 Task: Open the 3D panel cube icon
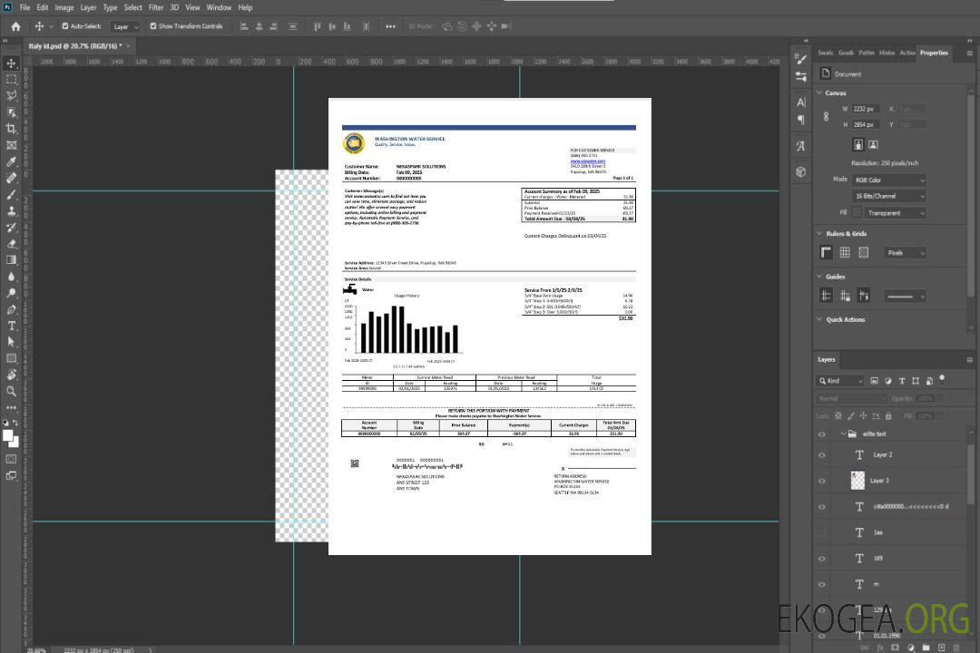click(801, 171)
